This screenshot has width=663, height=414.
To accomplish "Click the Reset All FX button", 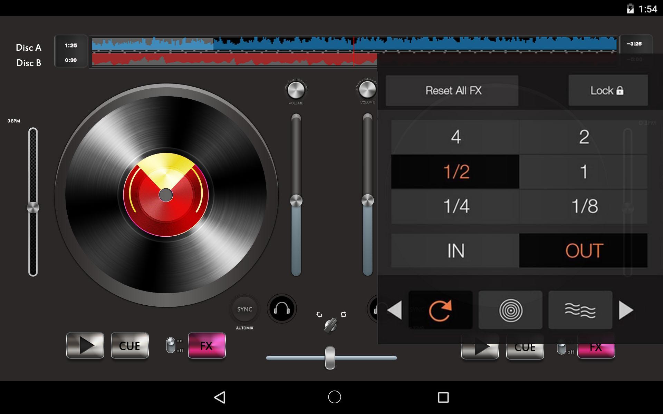I will pos(452,90).
